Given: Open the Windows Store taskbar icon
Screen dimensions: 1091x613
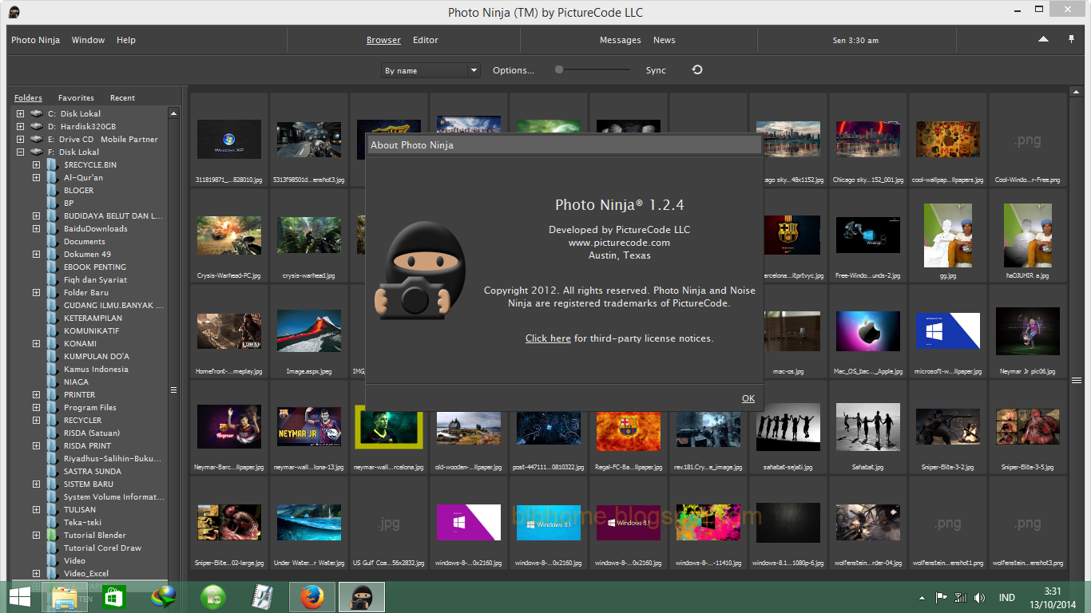Looking at the screenshot, I should tap(114, 597).
